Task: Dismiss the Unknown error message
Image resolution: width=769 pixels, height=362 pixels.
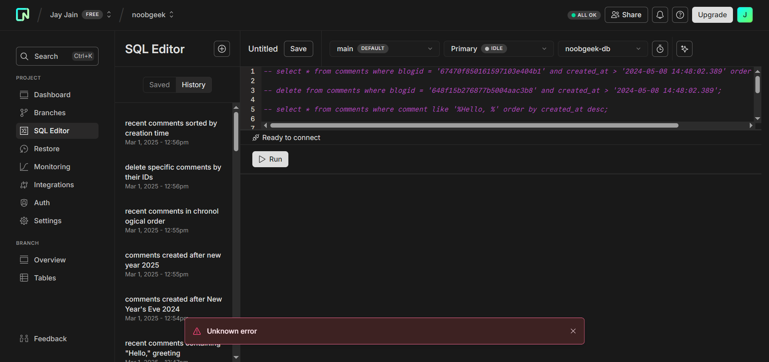Action: [573, 331]
